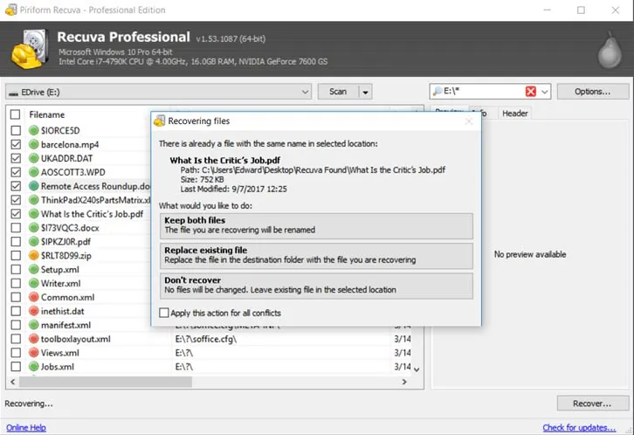This screenshot has height=435, width=634.
Task: Open the Options dialog
Action: pyautogui.click(x=593, y=92)
